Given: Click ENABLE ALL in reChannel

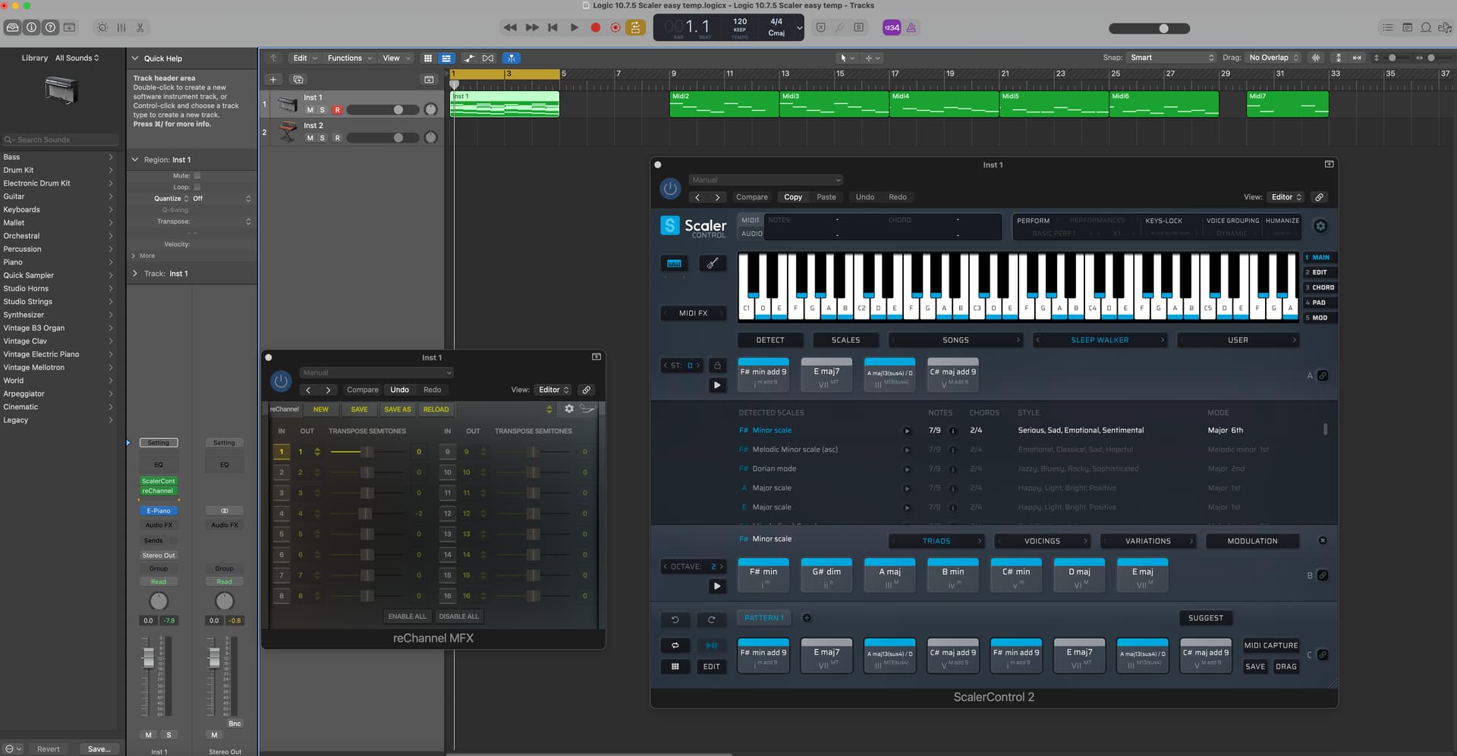Looking at the screenshot, I should (408, 616).
